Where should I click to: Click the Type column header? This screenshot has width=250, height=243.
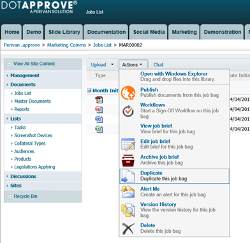[x=100, y=75]
